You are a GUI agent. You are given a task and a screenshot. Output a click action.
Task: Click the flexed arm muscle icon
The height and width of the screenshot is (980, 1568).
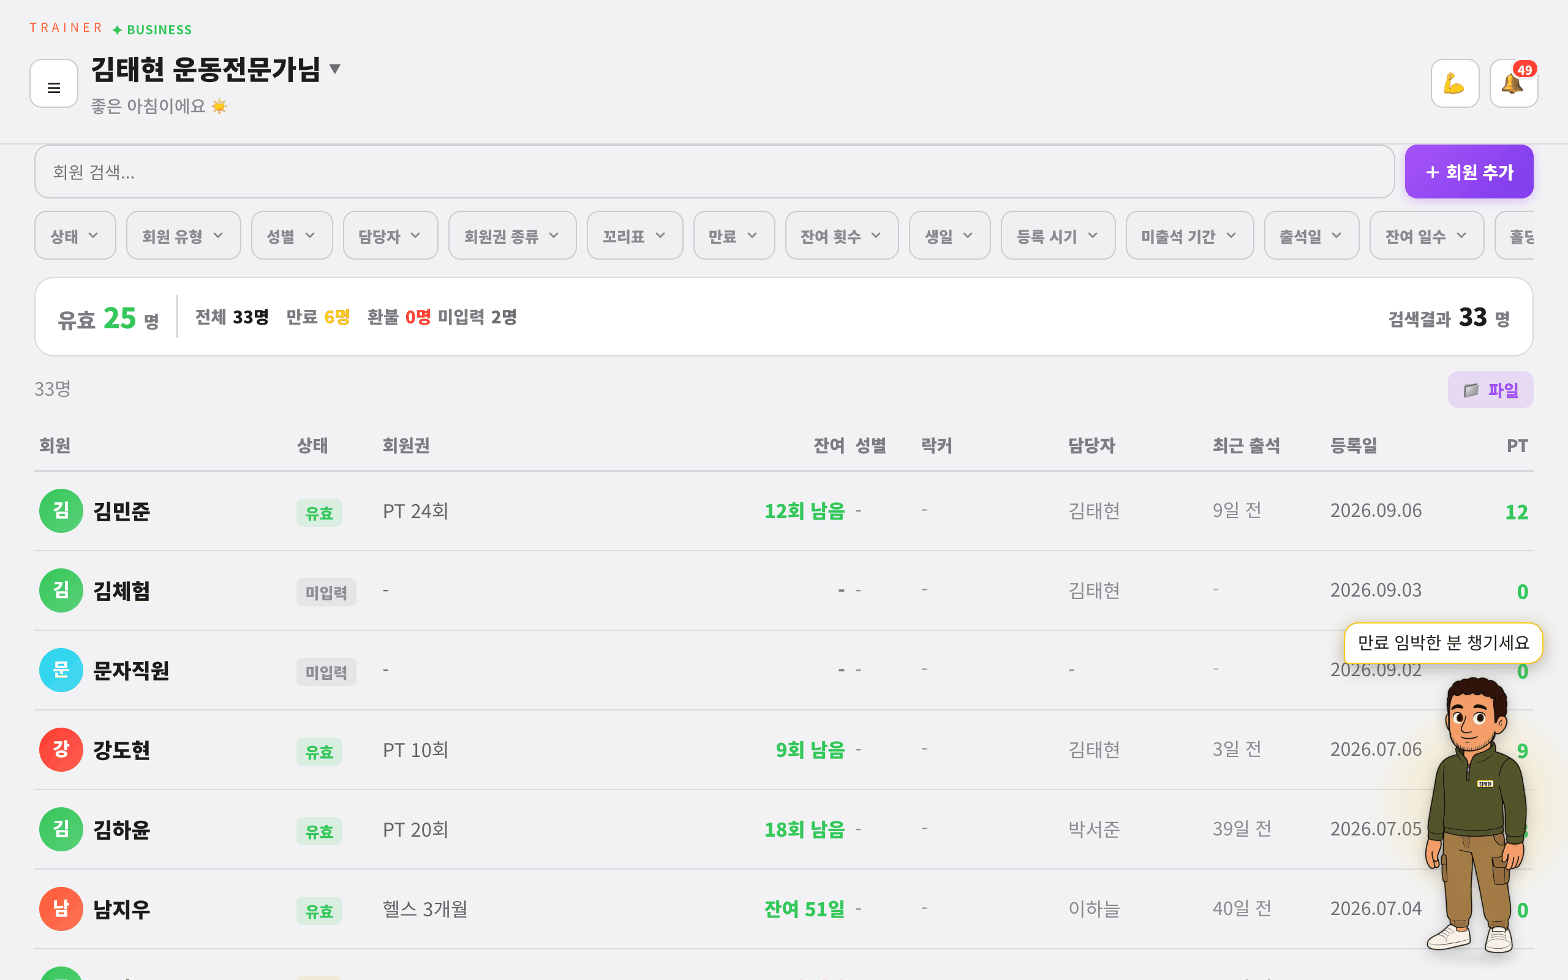pyautogui.click(x=1455, y=84)
